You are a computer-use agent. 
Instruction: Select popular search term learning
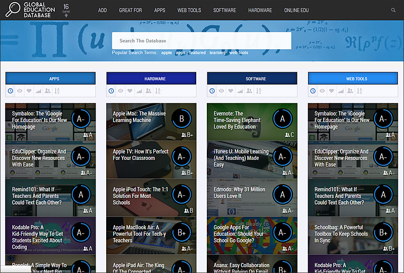tap(217, 52)
